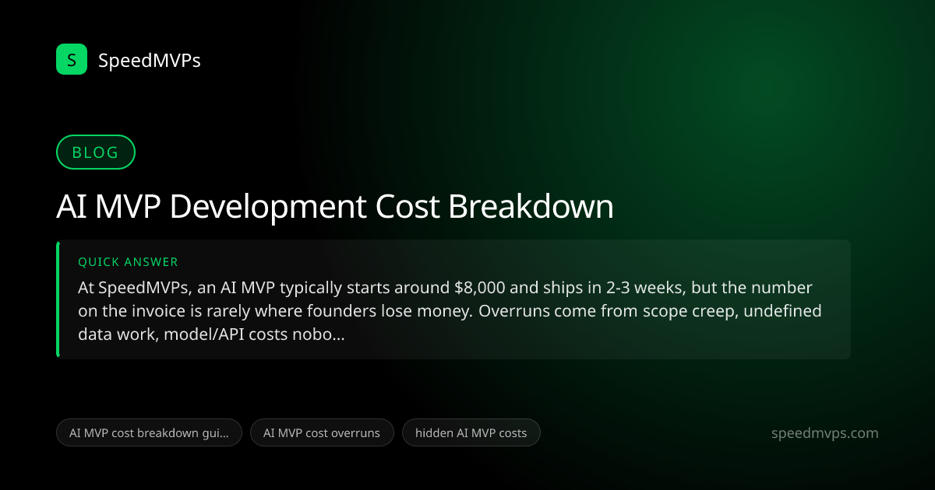Click the 'AI MVP Development Cost Breakdown' headline
The height and width of the screenshot is (490, 935).
(335, 207)
